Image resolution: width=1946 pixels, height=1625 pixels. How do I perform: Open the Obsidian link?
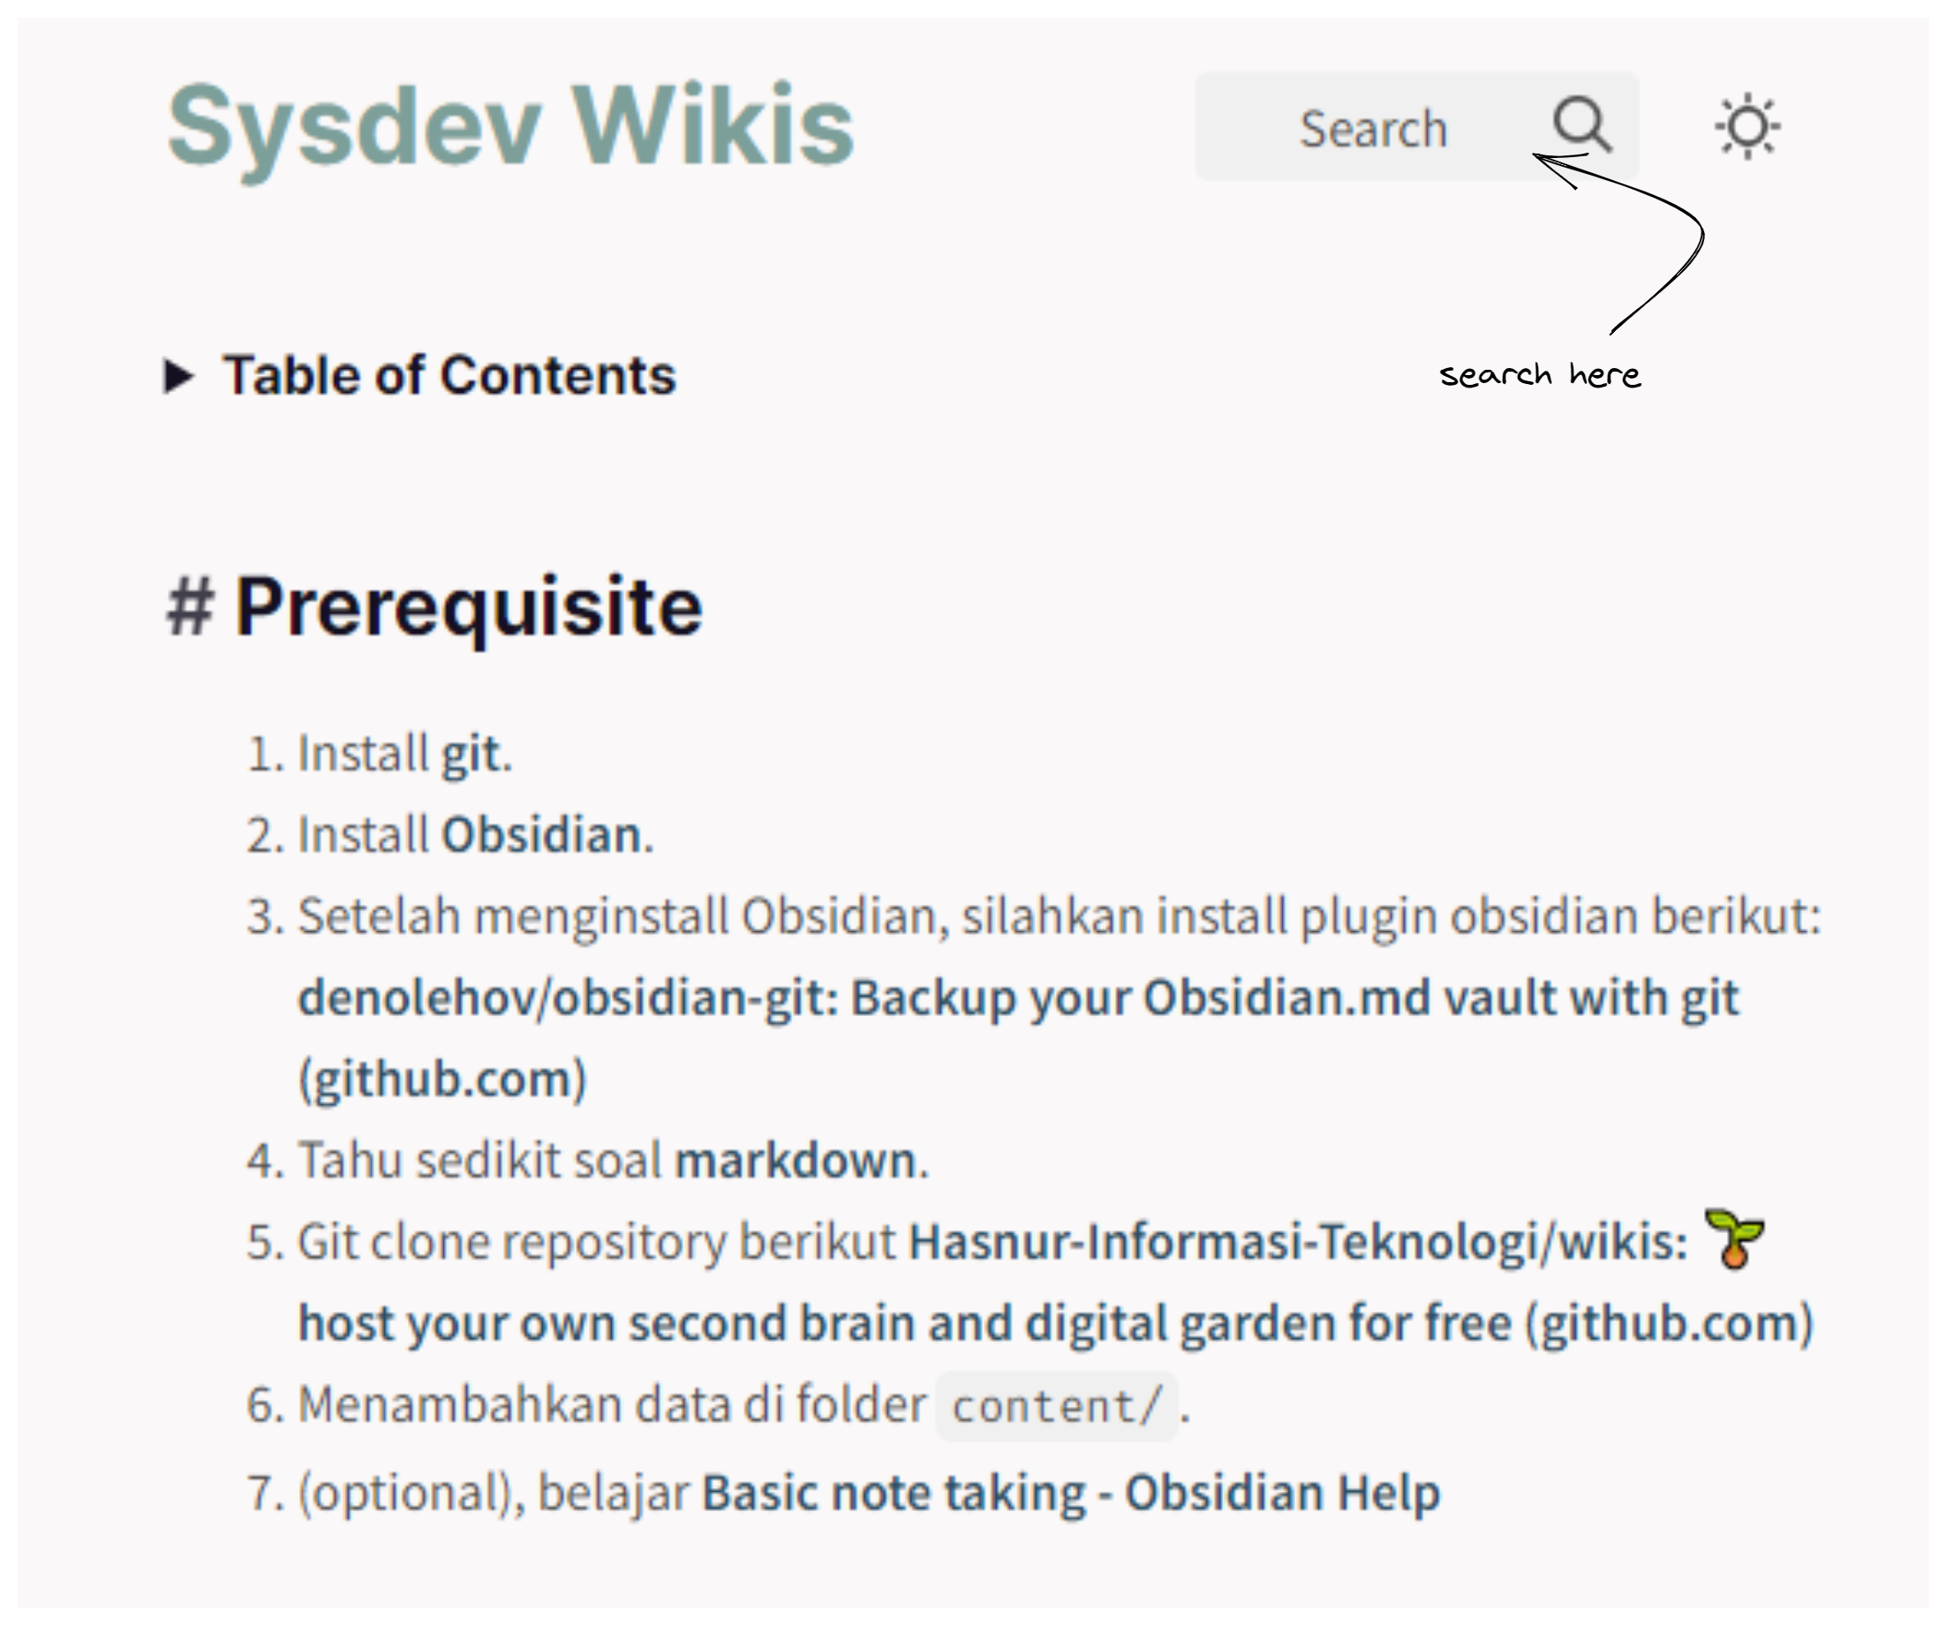(x=541, y=836)
